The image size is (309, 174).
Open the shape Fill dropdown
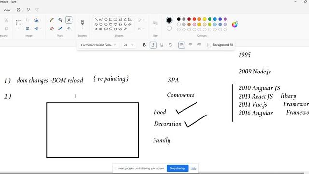pyautogui.click(x=141, y=29)
